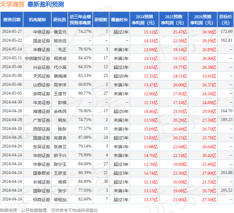The height and width of the screenshot is (213, 234).
Task: Click analyst name 代小笛
Action: pyautogui.click(x=60, y=67)
